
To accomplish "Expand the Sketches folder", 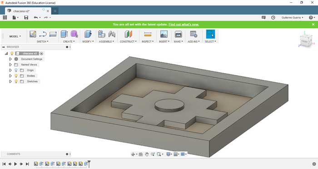I will [x=10, y=81].
